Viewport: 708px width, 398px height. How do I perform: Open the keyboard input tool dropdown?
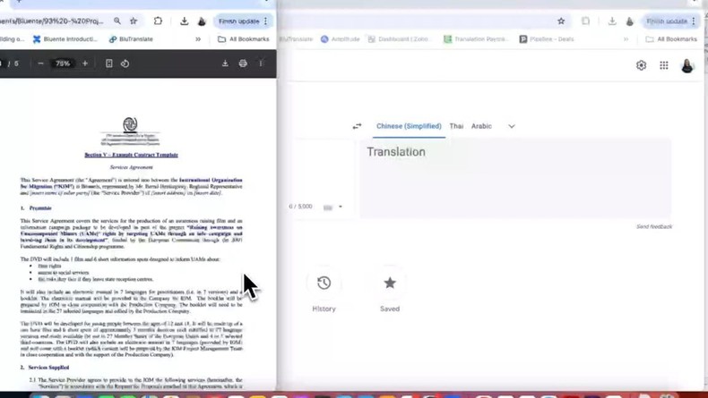point(340,207)
